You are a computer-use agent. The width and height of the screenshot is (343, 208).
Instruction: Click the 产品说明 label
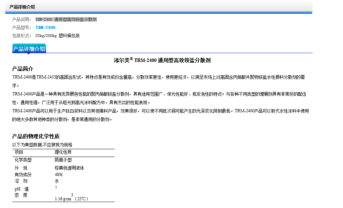tap(22, 19)
